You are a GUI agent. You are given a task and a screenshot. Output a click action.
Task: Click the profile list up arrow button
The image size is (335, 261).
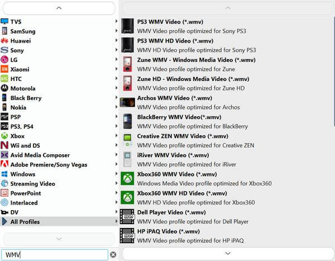pos(228,8)
